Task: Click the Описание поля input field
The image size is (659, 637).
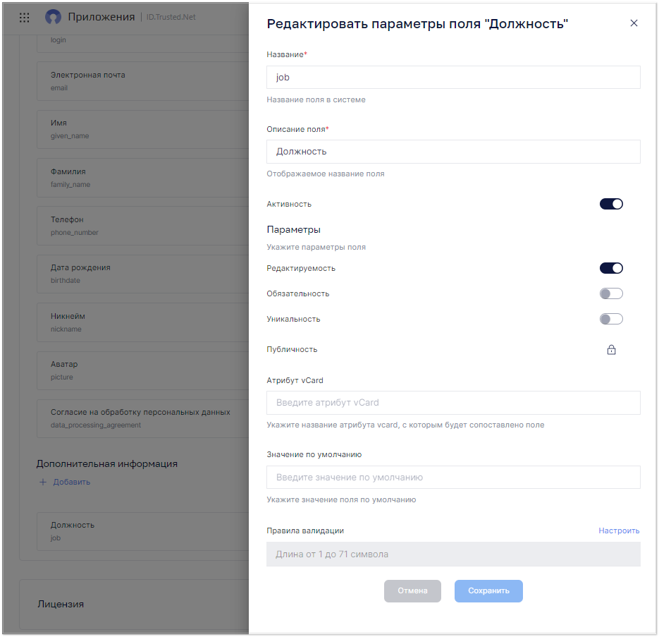Action: pyautogui.click(x=453, y=152)
